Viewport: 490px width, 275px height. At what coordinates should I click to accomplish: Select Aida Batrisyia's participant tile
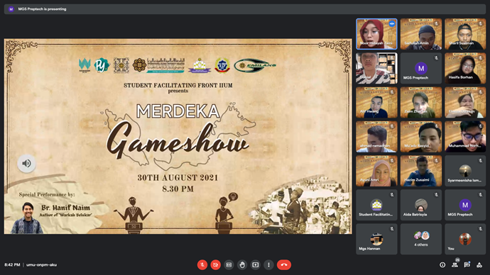[421, 205]
